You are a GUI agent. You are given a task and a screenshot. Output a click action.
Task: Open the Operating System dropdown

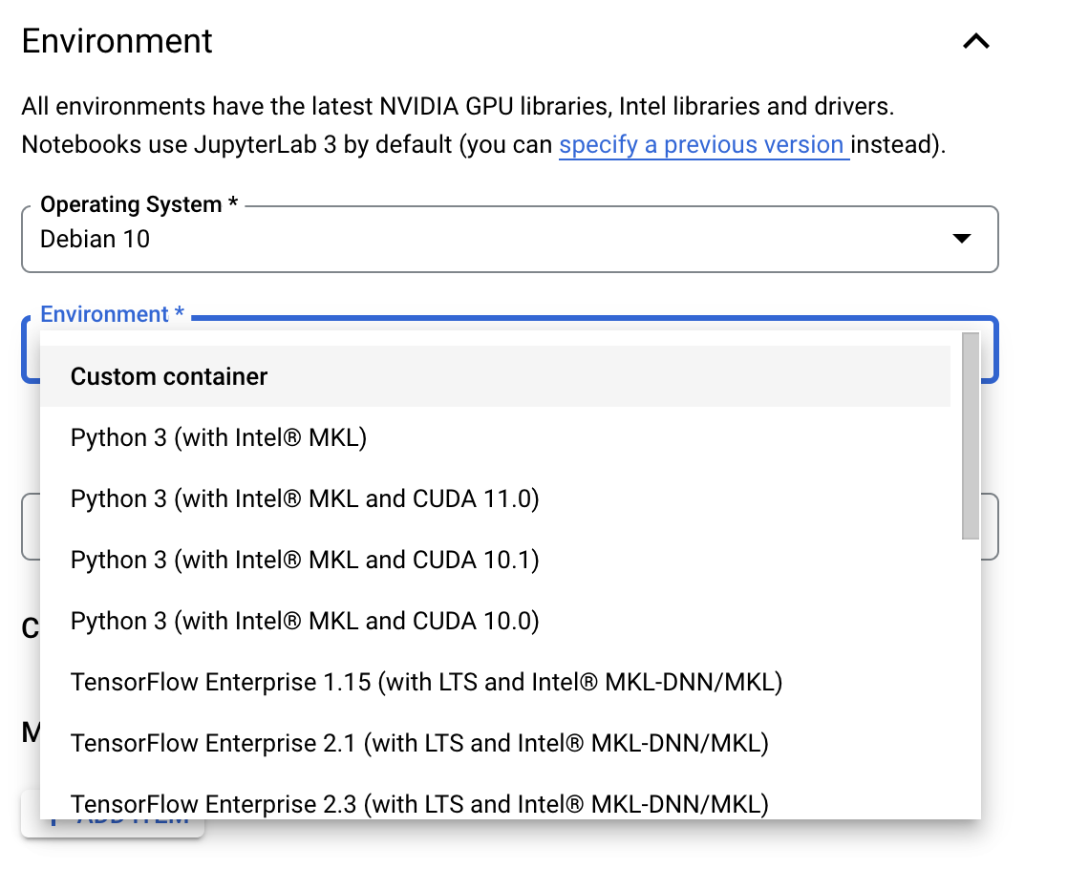pos(510,239)
